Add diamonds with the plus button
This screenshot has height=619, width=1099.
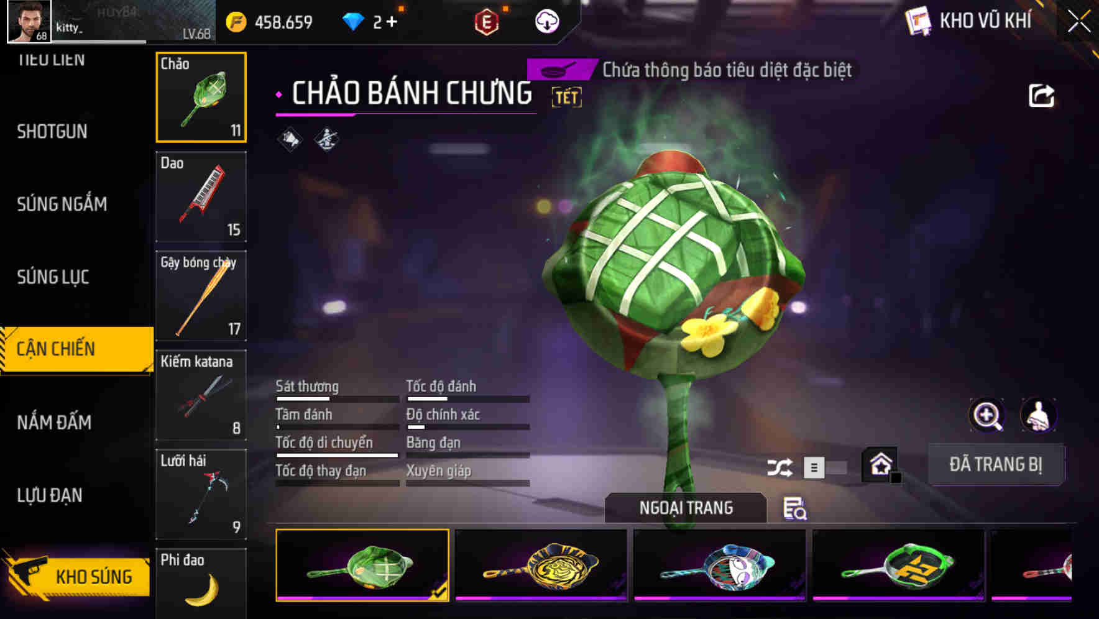tap(392, 22)
